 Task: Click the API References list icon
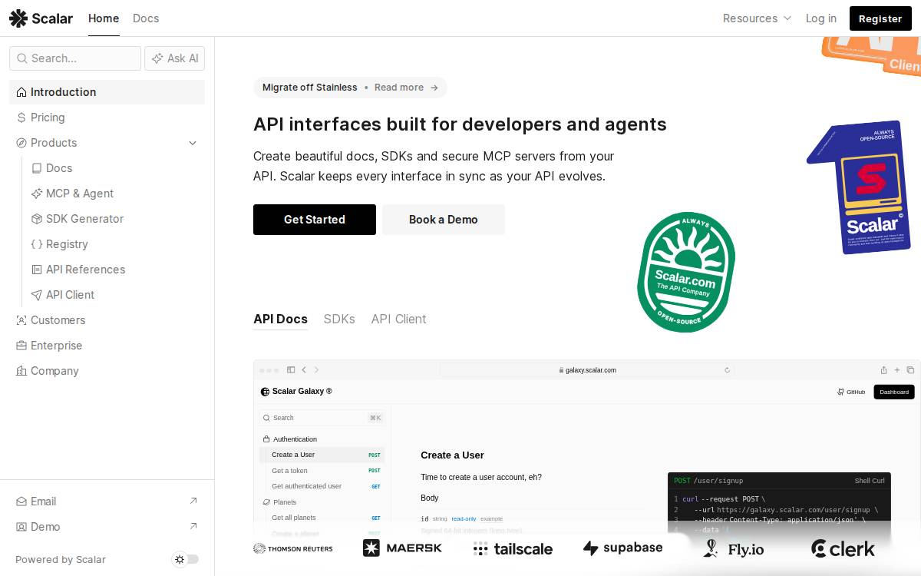(37, 270)
